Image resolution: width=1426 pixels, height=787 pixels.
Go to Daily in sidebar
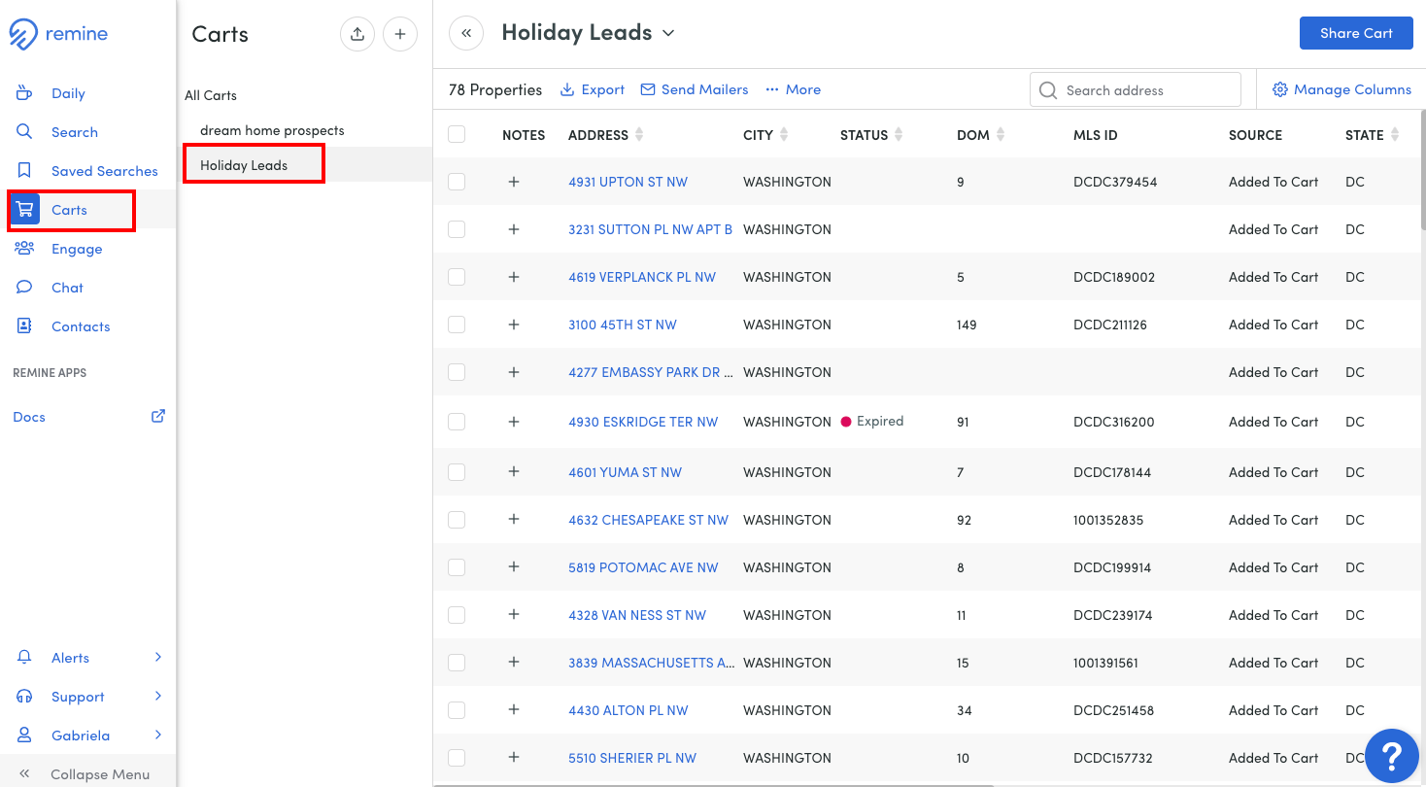[68, 93]
